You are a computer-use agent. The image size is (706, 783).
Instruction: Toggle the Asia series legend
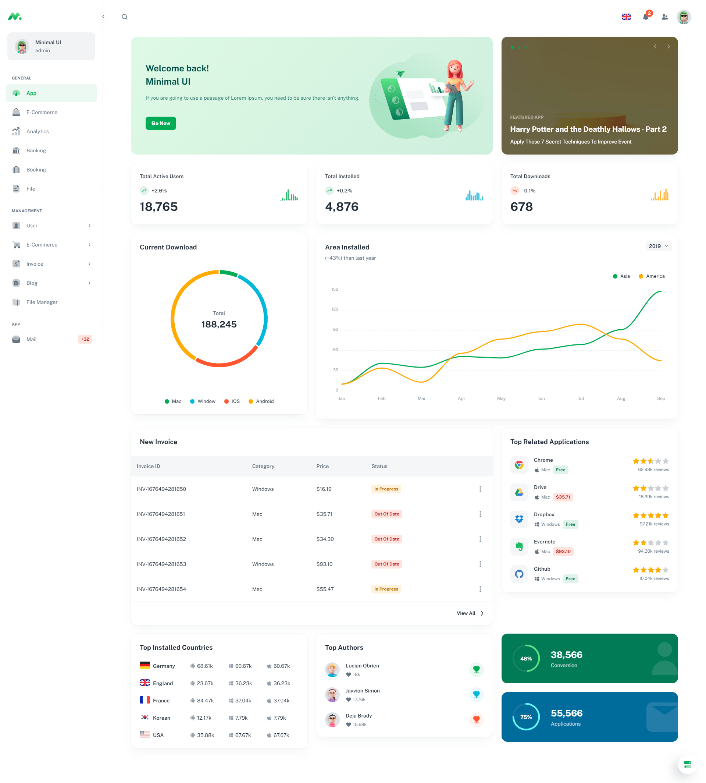[621, 276]
